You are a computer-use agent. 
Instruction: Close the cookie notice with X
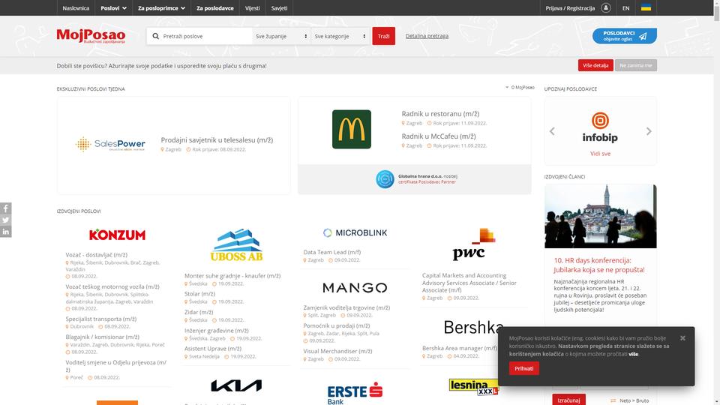[x=682, y=338]
